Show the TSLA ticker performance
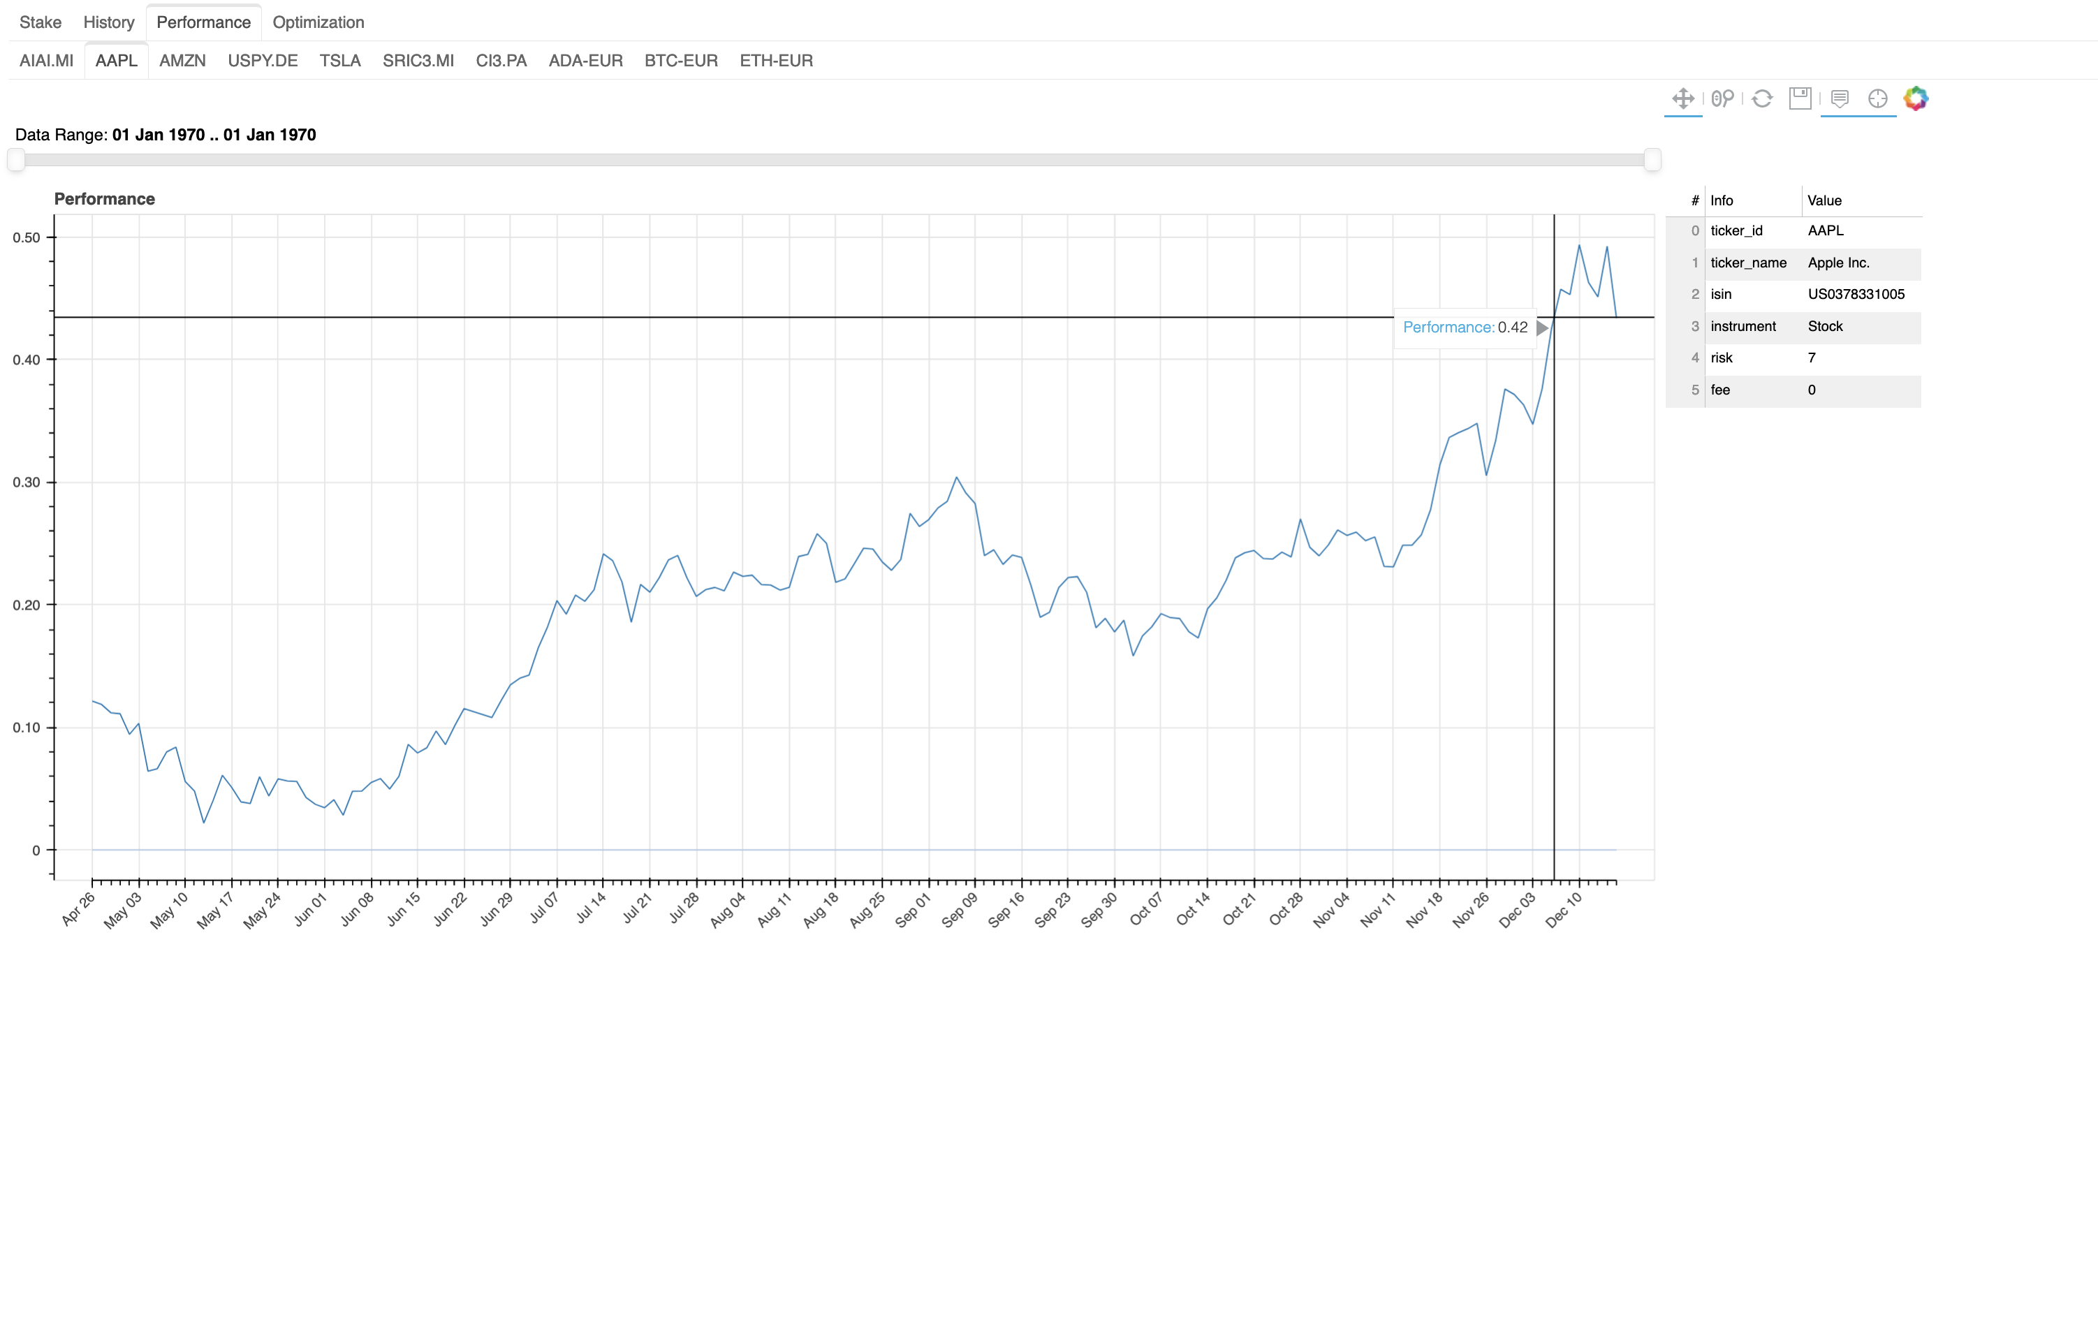 pyautogui.click(x=339, y=60)
